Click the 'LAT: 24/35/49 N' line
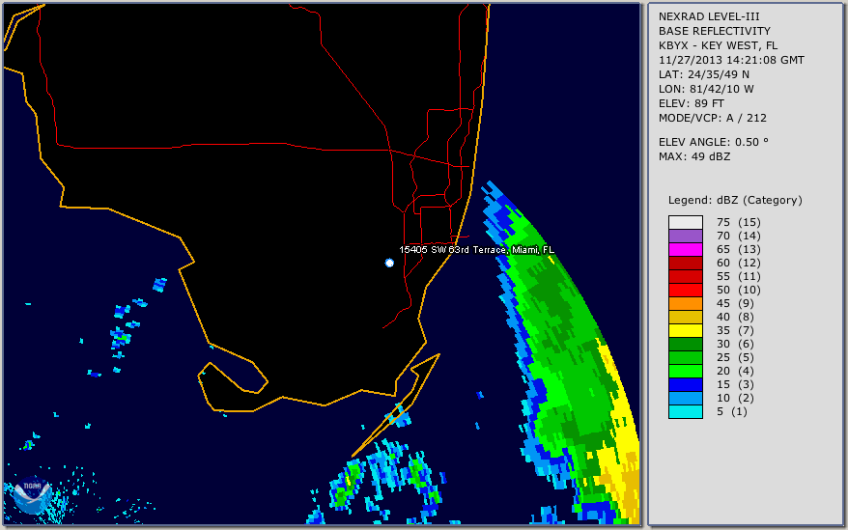Screen dimensions: 848x530 703,74
